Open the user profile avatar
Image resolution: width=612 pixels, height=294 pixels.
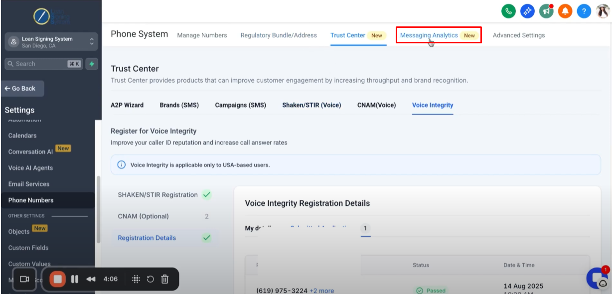603,11
